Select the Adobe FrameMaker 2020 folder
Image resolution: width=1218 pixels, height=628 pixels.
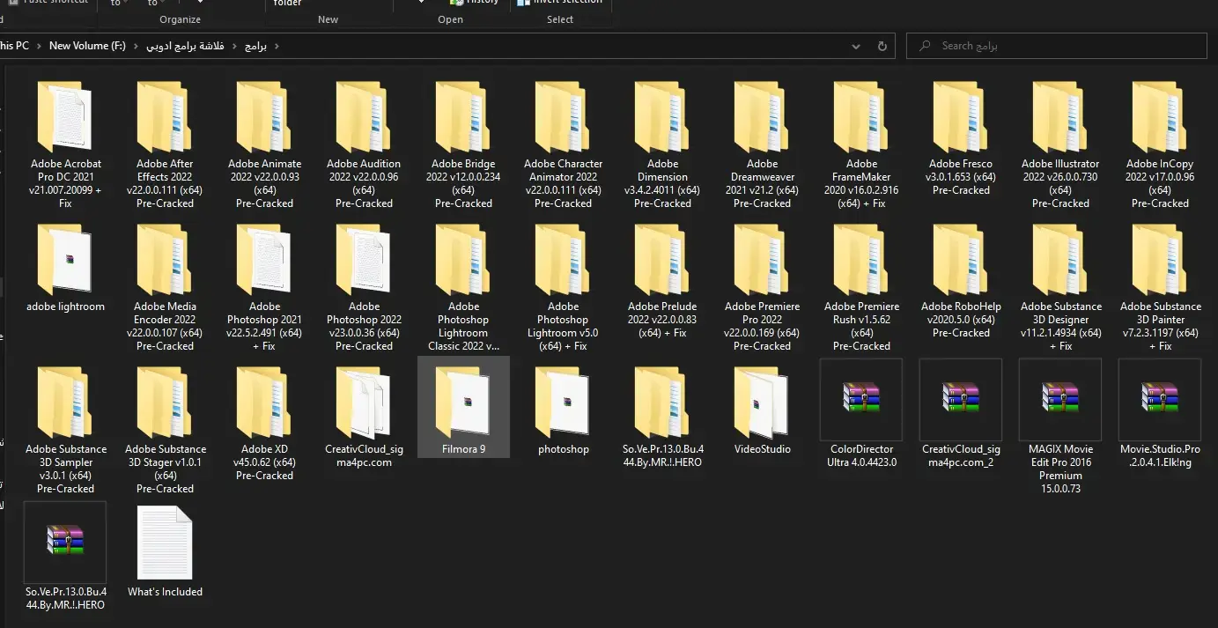[861, 144]
